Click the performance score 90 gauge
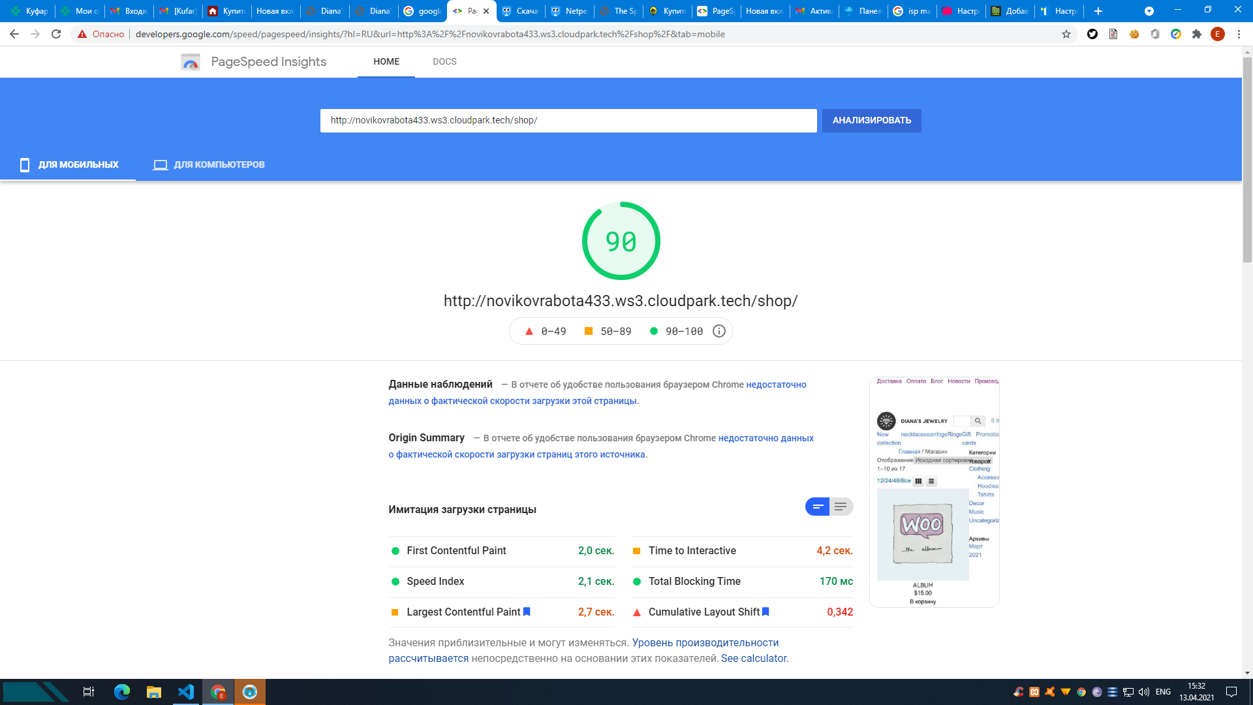 tap(621, 241)
